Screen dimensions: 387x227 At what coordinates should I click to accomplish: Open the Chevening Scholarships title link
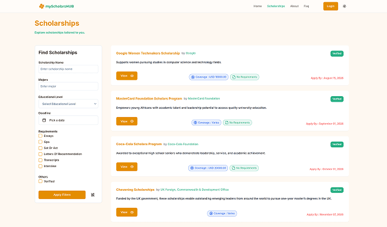pos(135,190)
